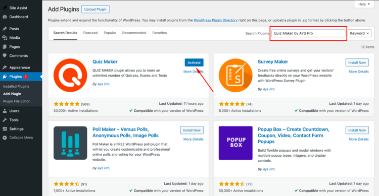The width and height of the screenshot is (379, 196).
Task: Expand the Help panel dropdown
Action: pyautogui.click(x=364, y=4)
